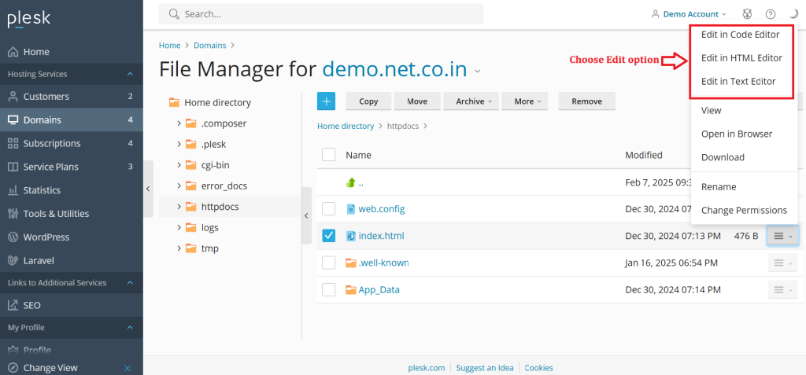Expand cgi-bin folder in tree

pyautogui.click(x=179, y=165)
